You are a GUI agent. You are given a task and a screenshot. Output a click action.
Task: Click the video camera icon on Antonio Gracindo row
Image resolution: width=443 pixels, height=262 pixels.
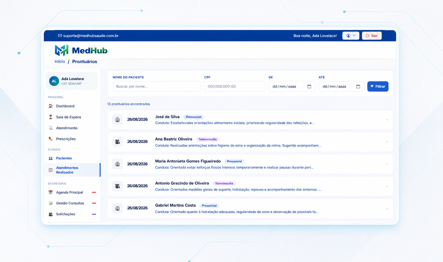pos(117,186)
